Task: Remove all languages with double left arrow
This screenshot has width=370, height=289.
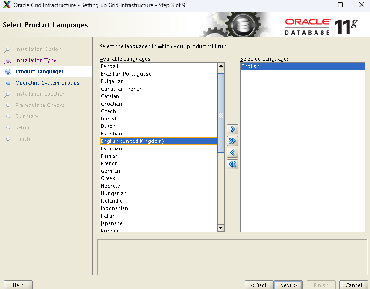Action: pos(232,164)
